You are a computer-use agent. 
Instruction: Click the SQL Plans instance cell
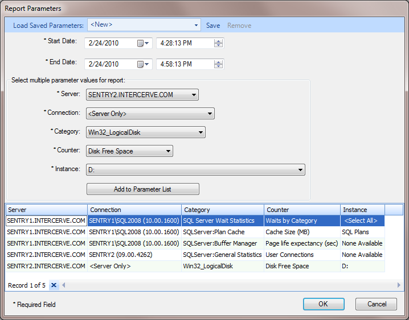tap(362, 232)
